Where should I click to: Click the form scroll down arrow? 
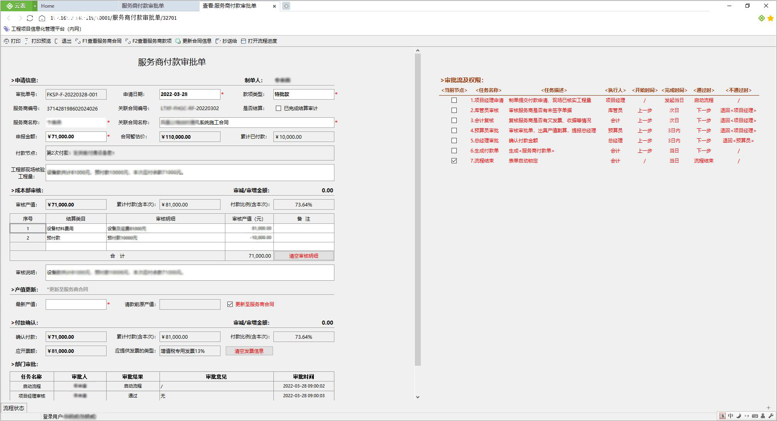point(418,397)
